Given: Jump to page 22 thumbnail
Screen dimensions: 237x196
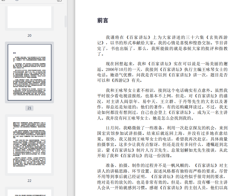Looking at the screenshot, I should [29, 145].
